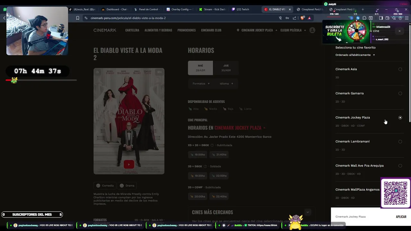Select the JUE 30/ABR date tab
411x231 pixels.
(226, 68)
